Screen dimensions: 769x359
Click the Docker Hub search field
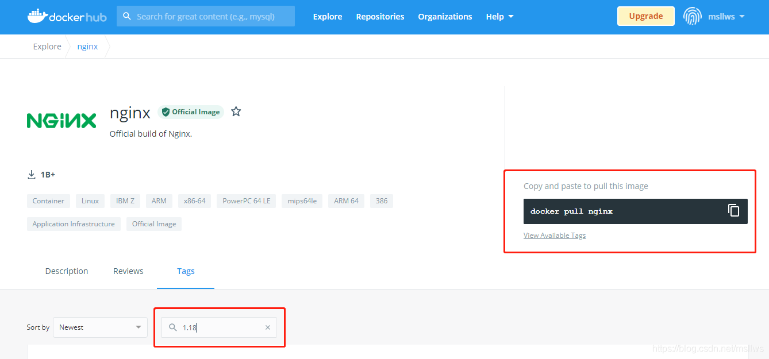tap(213, 17)
